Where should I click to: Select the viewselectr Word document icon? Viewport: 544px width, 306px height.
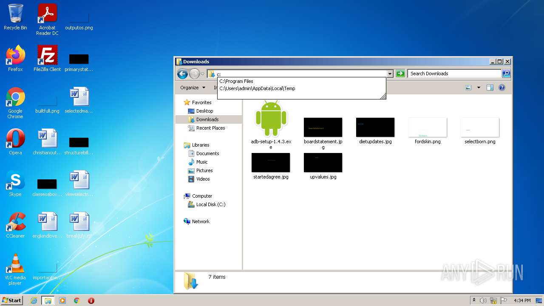pyautogui.click(x=79, y=184)
